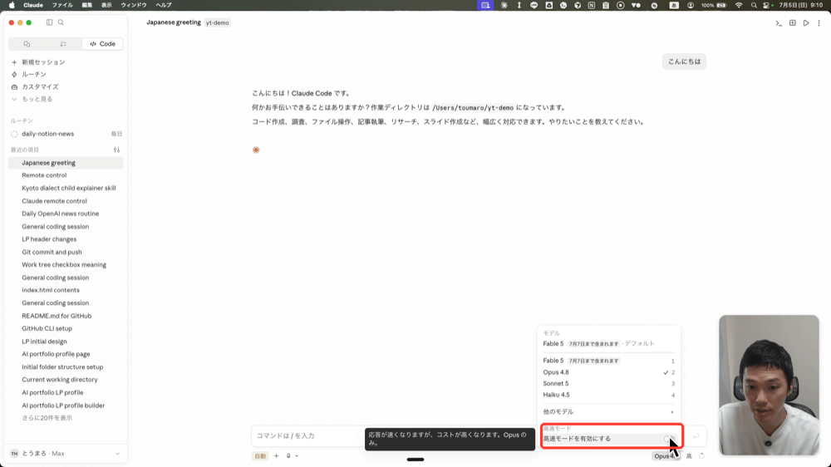This screenshot has width=831, height=467.
Task: Choose Fable 5 numbered 1
Action: (x=608, y=361)
